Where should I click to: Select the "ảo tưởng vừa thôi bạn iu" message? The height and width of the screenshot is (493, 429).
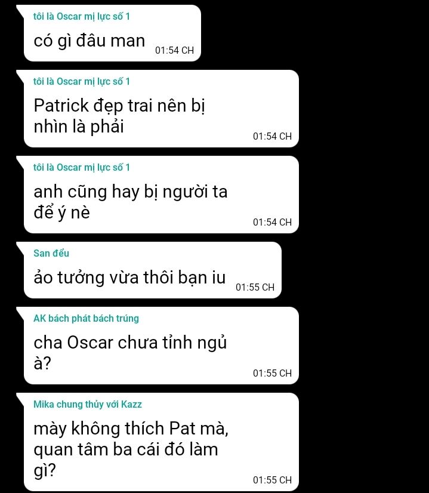[x=152, y=270]
